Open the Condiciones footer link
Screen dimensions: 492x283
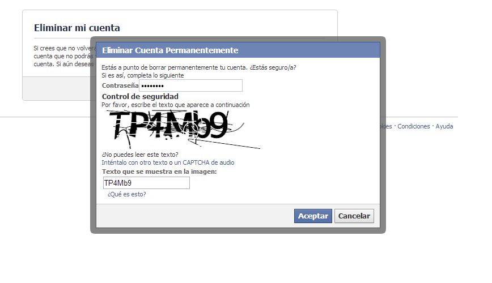[x=414, y=126]
